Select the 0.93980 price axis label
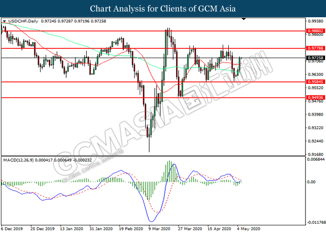The height and width of the screenshot is (233, 326). [316, 115]
